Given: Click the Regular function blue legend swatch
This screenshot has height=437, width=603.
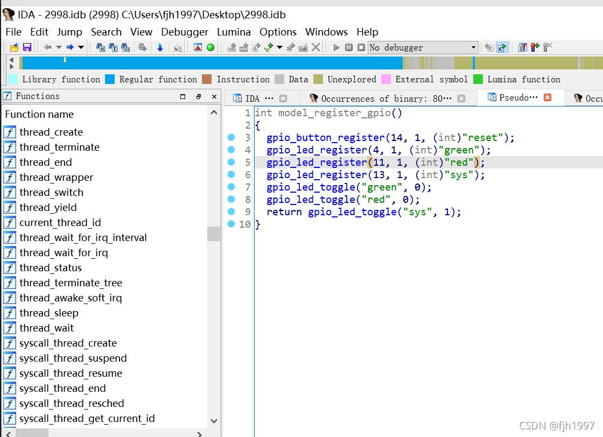Looking at the screenshot, I should (x=110, y=79).
